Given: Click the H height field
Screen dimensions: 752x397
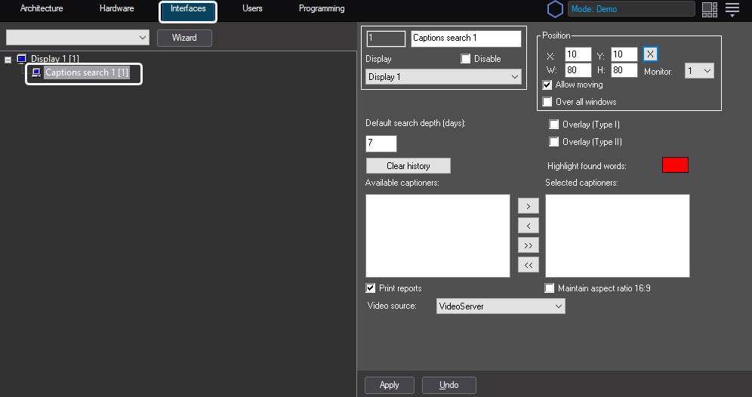Looking at the screenshot, I should pos(624,70).
